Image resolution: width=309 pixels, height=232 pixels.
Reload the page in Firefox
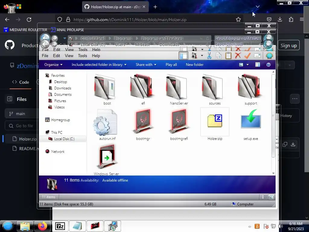[x=29, y=20]
